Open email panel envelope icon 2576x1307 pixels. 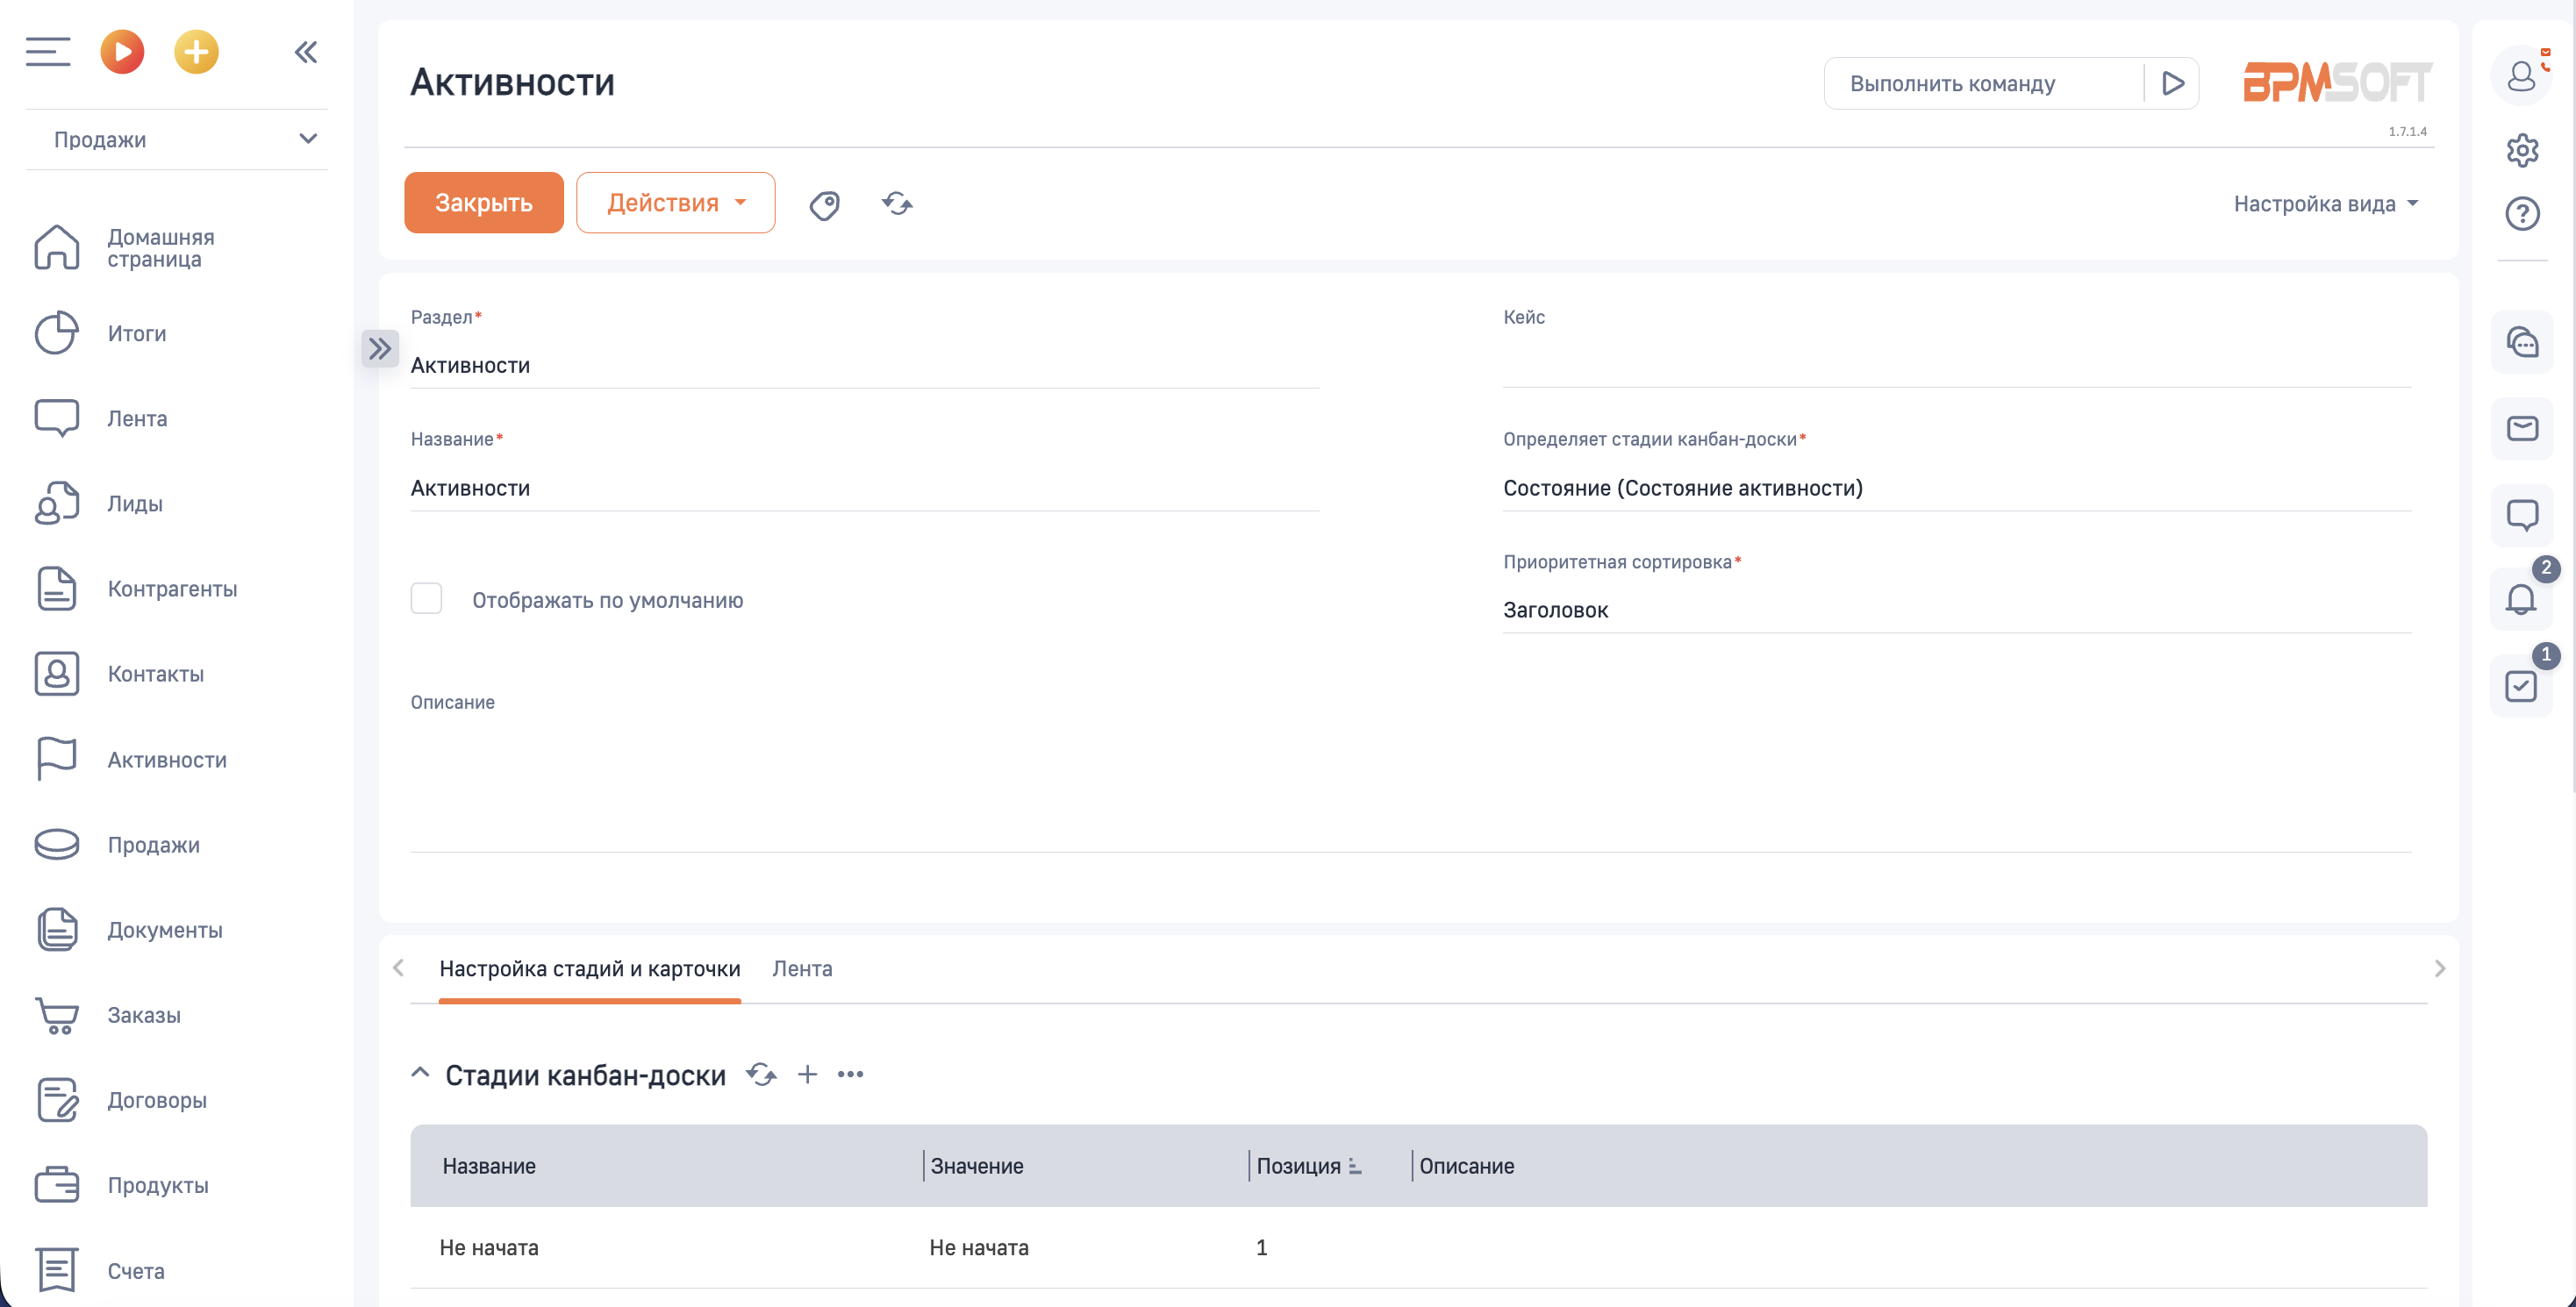point(2522,429)
